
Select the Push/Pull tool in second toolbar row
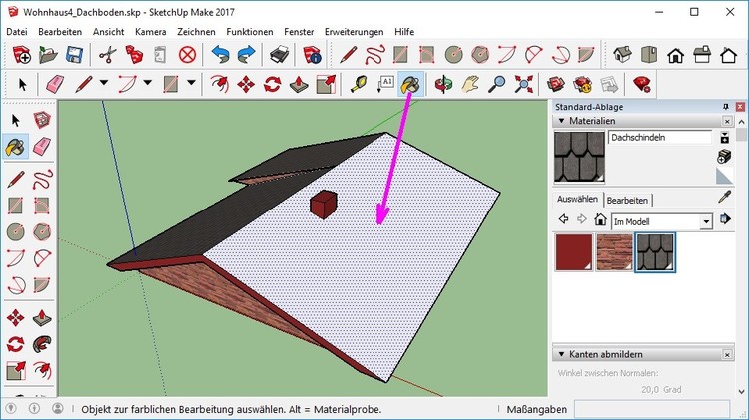(x=299, y=85)
